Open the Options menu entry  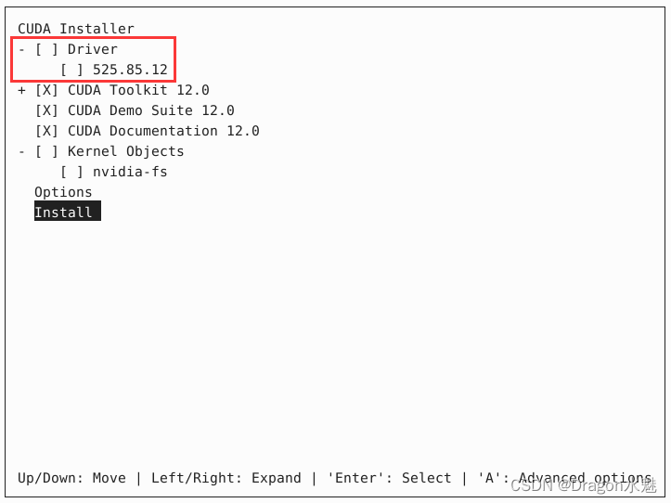[63, 193]
